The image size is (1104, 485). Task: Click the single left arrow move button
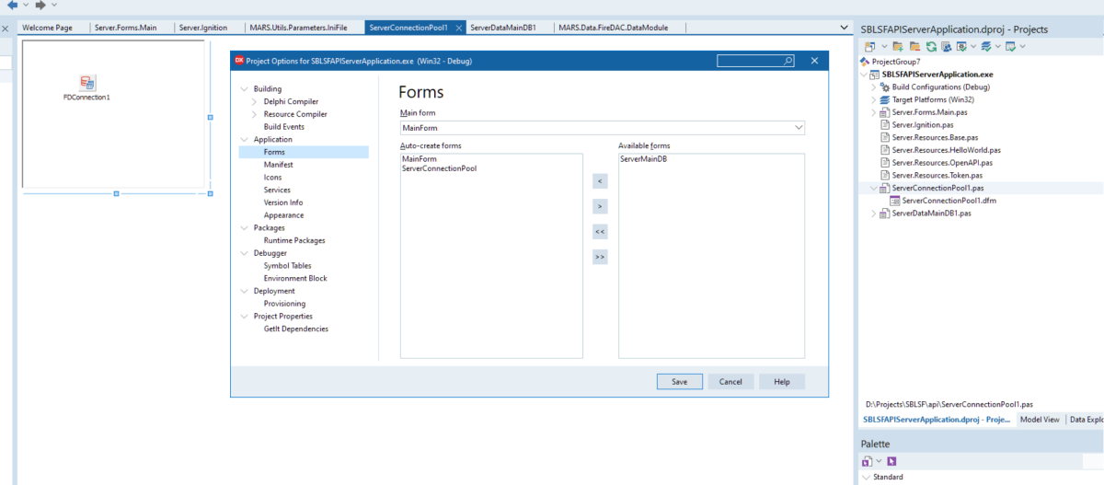tap(600, 181)
